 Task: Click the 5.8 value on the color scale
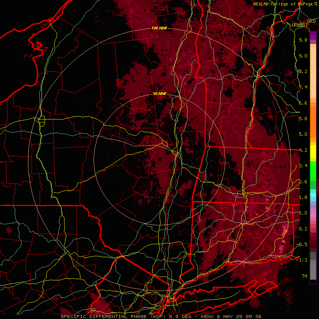(x=303, y=119)
